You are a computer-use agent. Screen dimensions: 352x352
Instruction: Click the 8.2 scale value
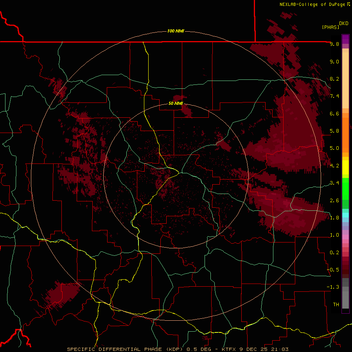334,79
